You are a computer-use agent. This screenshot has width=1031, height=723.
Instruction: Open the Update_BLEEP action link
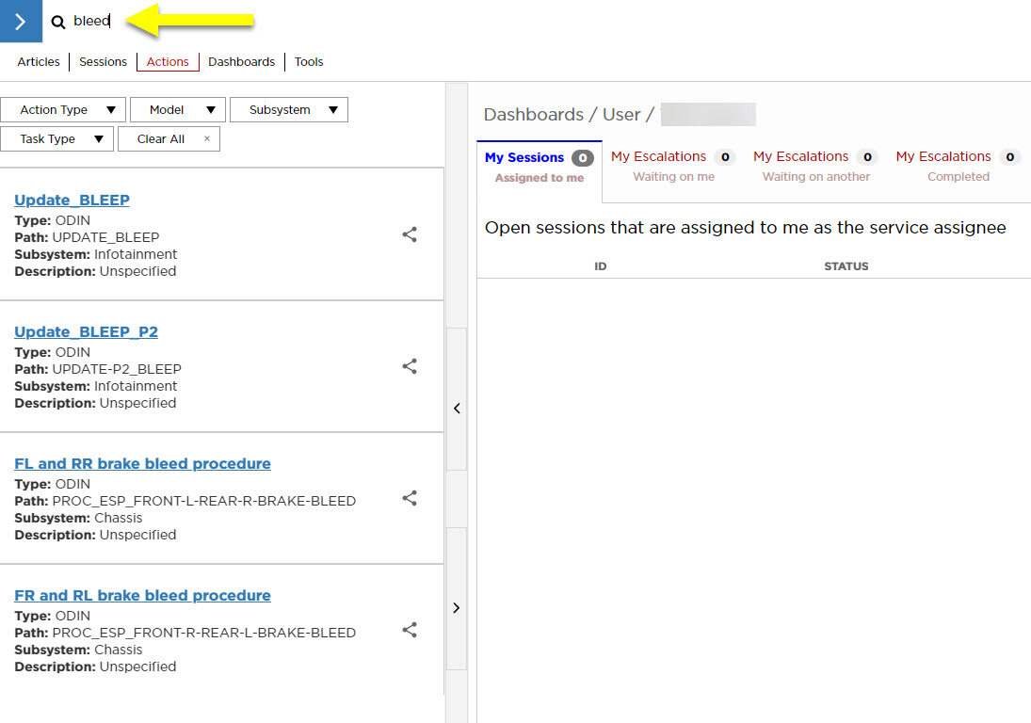point(72,200)
